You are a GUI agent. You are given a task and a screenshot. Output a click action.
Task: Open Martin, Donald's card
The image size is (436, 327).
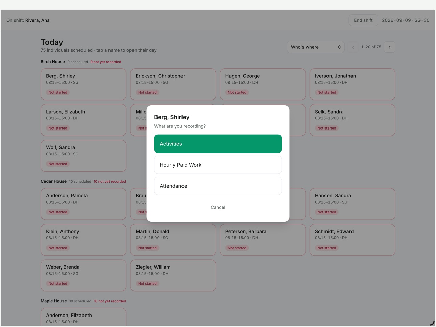tap(173, 240)
